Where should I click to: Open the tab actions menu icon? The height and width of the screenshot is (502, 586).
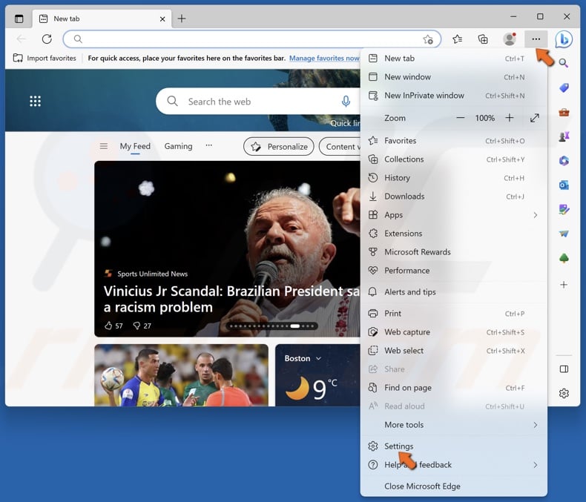coord(19,19)
